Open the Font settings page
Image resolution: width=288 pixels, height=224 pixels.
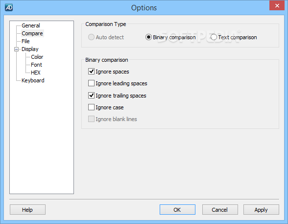click(37, 65)
